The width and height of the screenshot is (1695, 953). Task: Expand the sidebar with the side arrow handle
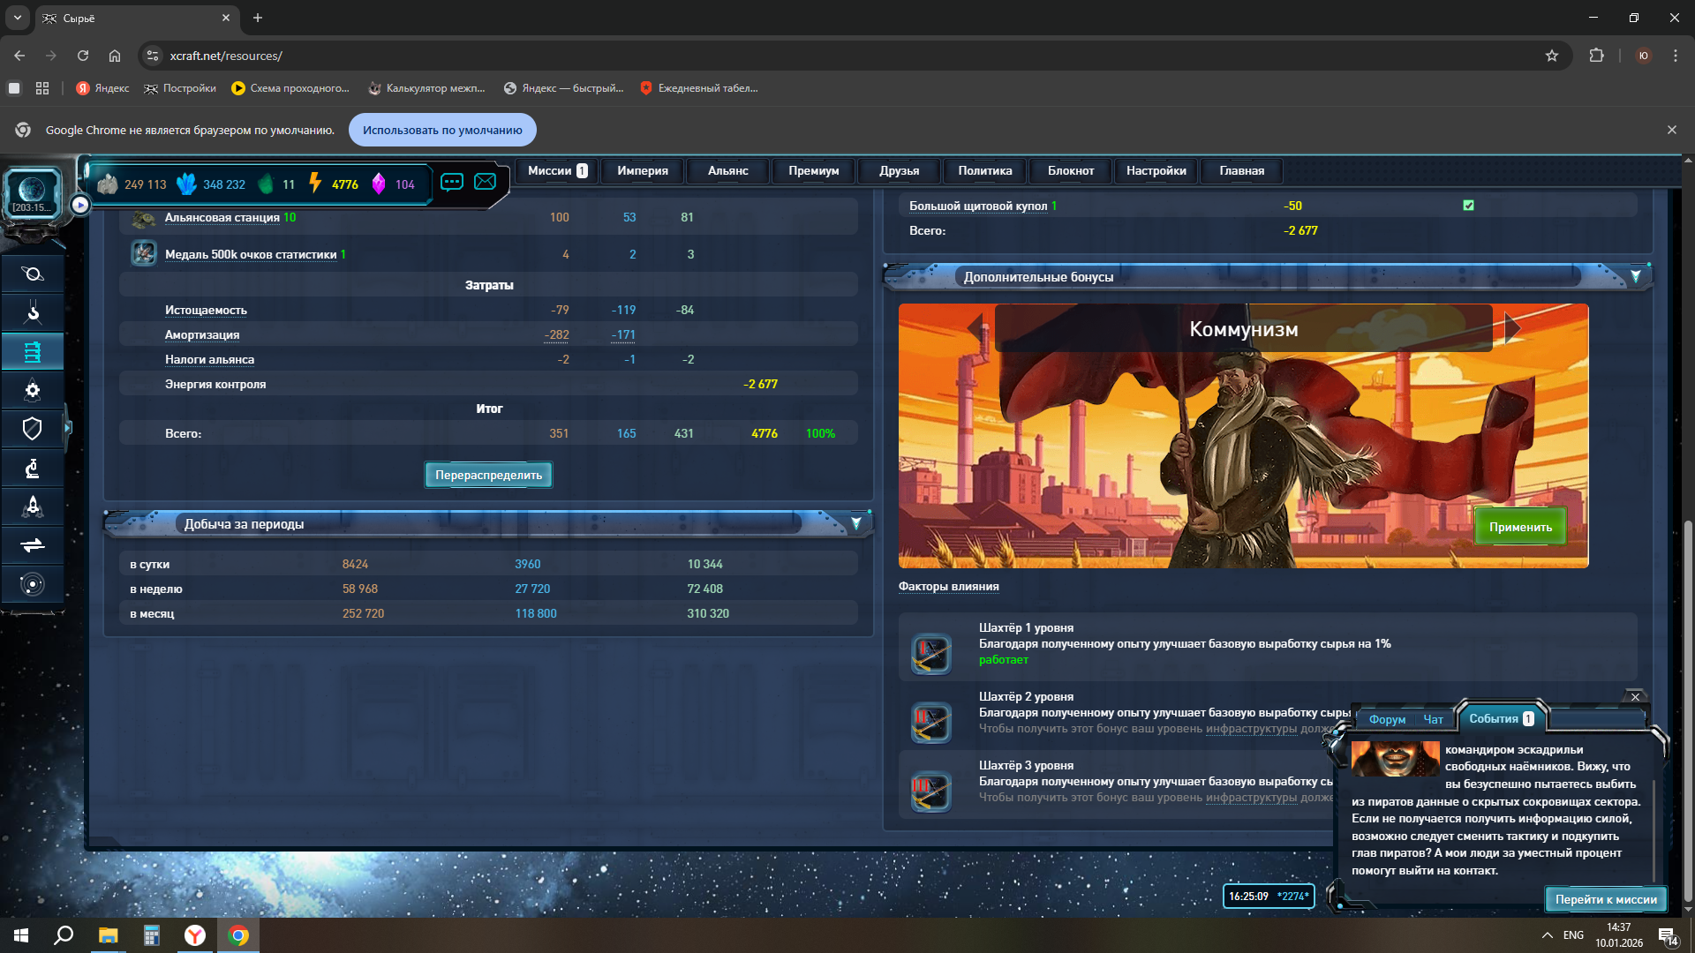[68, 428]
